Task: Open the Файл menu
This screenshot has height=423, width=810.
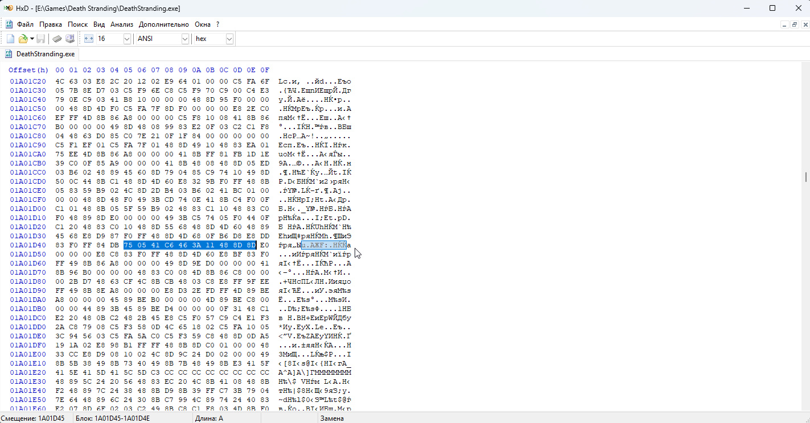Action: (x=25, y=24)
